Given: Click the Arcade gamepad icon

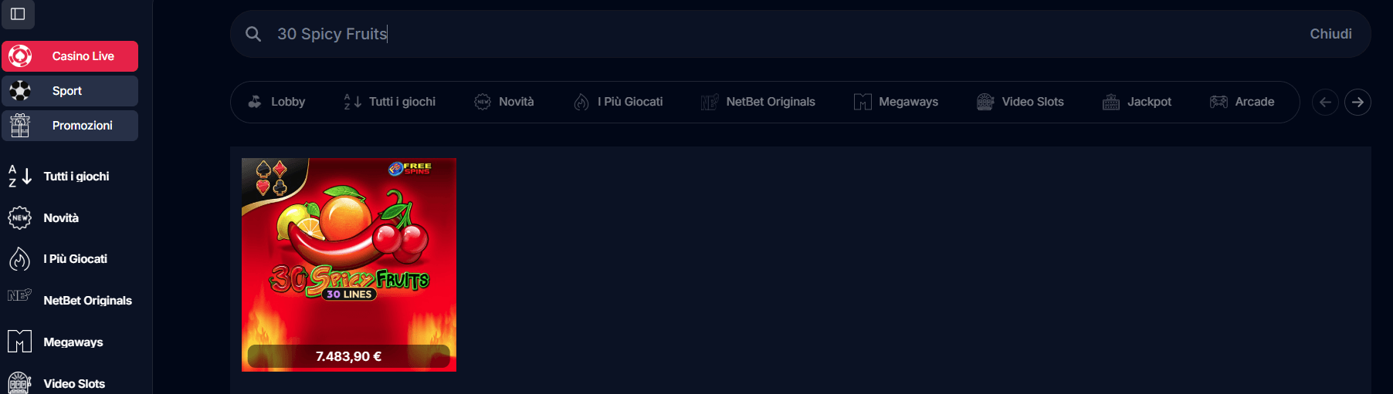Looking at the screenshot, I should coord(1218,102).
